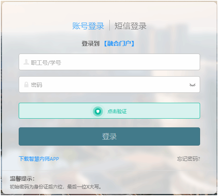Viewport: 218px width, 196px height.
Task: Click the 点击验证 text label
Action: pyautogui.click(x=117, y=111)
